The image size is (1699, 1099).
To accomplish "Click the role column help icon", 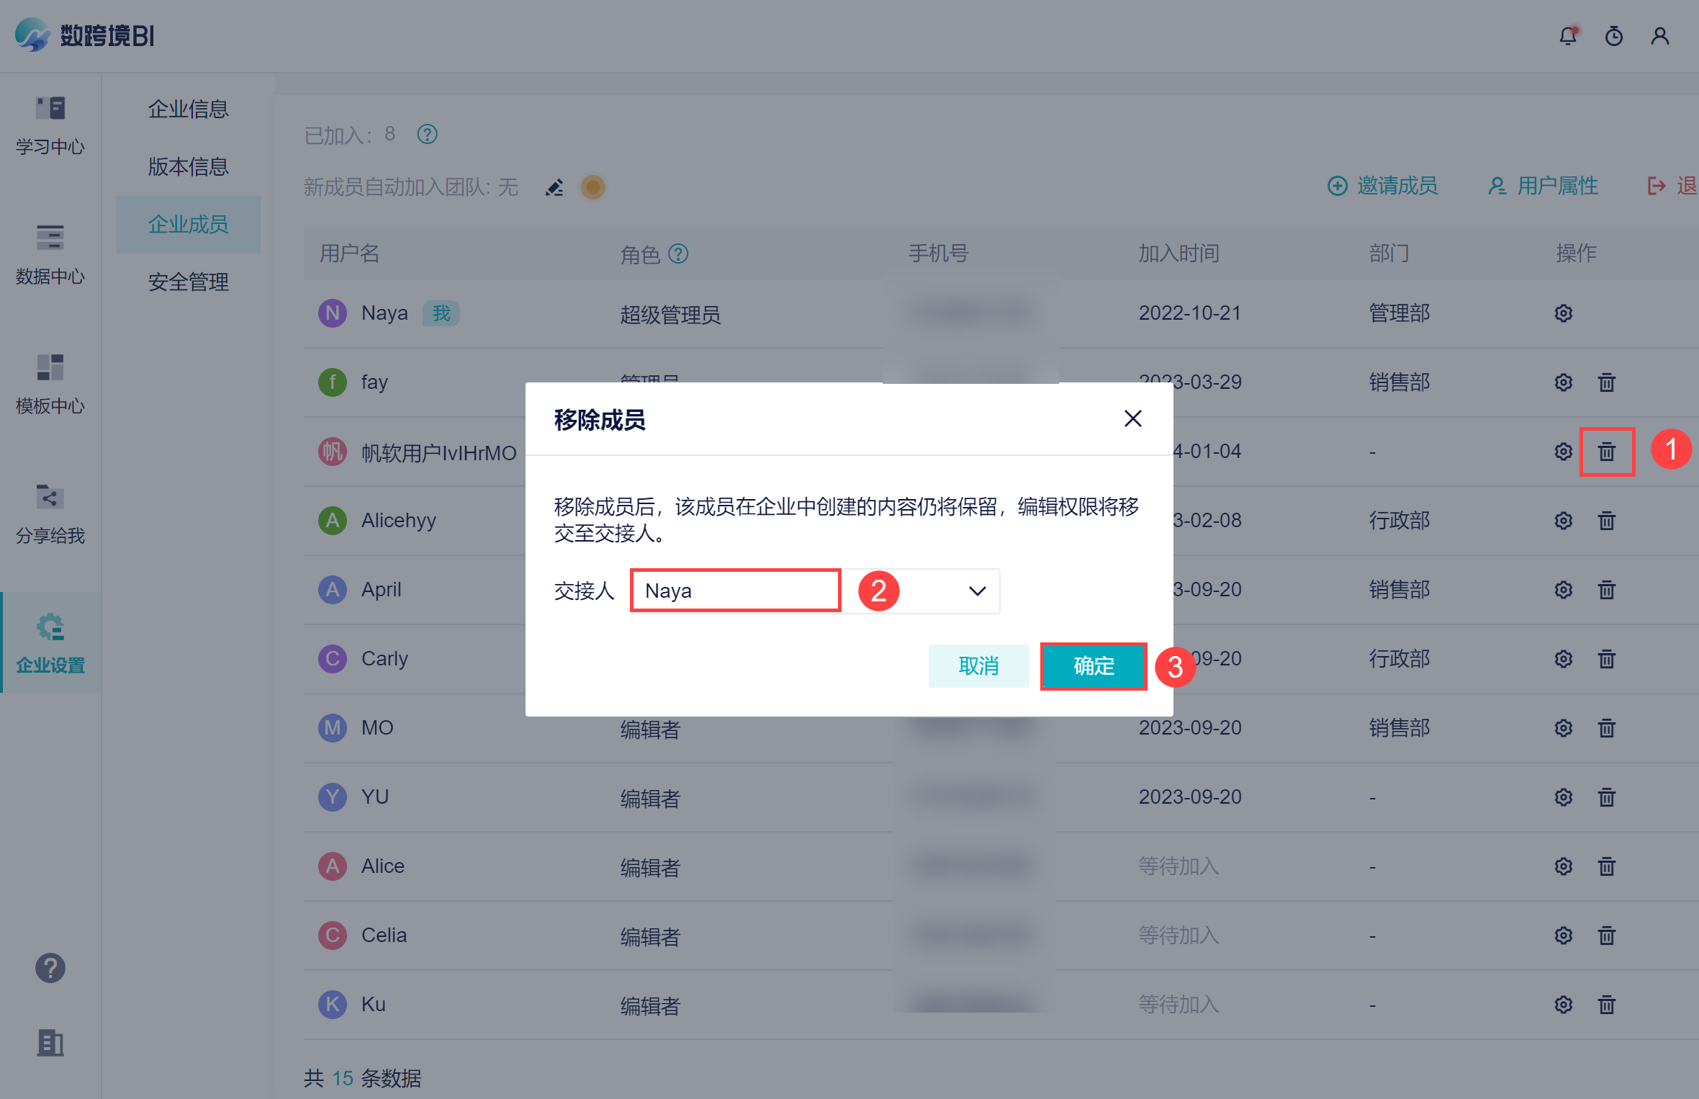I will (678, 254).
